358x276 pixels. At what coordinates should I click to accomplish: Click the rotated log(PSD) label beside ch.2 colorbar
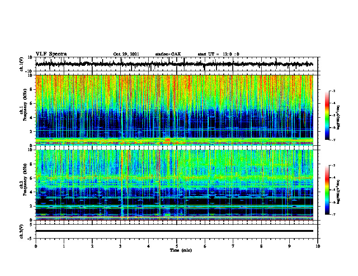tap(339, 192)
